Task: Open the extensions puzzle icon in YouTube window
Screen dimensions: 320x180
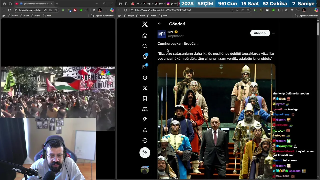Action: (87, 10)
